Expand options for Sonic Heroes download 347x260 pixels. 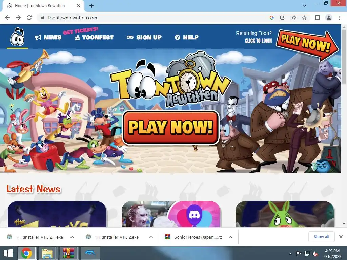[x=230, y=237]
